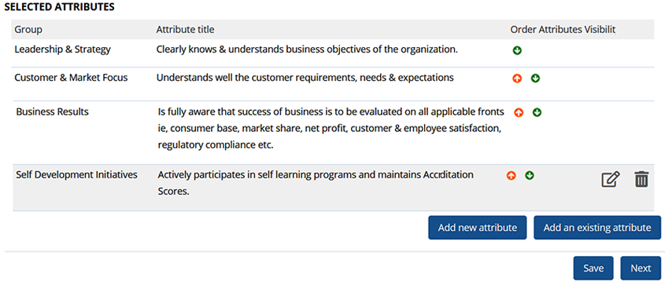Move Business Results attribute down

pyautogui.click(x=537, y=113)
